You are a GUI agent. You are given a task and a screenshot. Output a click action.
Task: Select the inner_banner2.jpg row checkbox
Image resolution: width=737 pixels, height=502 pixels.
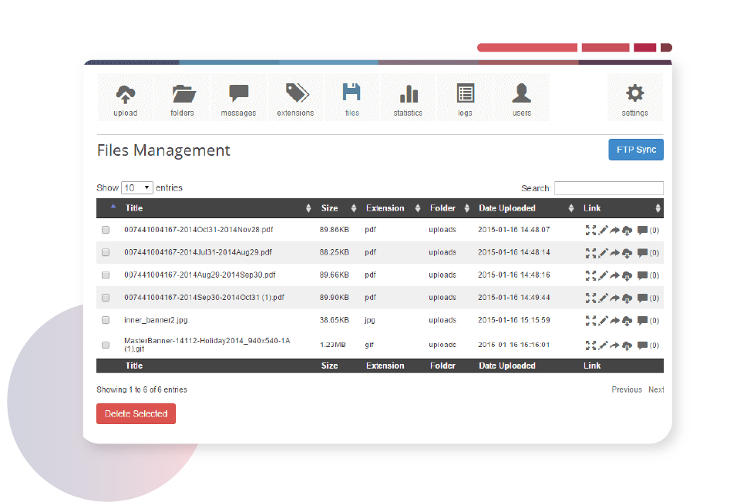106,320
